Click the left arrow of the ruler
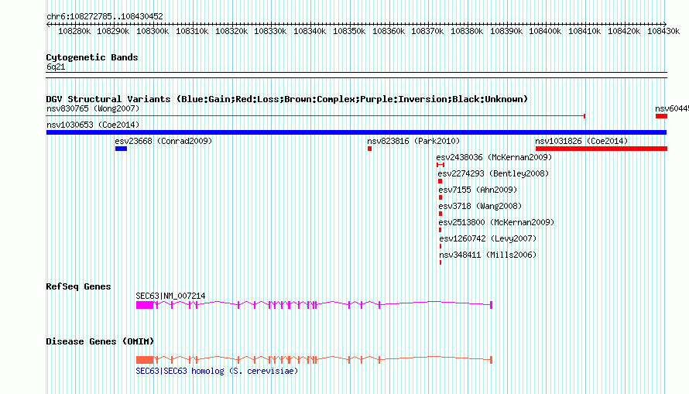Screen dimensions: 689x394 tap(48, 25)
